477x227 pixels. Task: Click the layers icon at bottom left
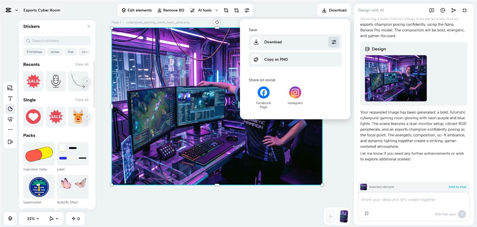click(x=10, y=218)
